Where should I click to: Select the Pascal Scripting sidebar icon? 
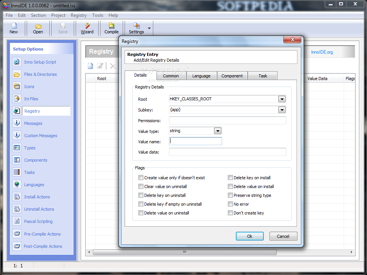point(17,221)
